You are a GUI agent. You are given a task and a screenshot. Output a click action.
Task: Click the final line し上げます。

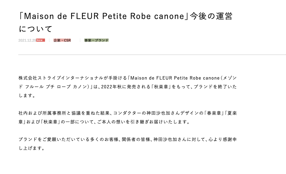(x=32, y=148)
